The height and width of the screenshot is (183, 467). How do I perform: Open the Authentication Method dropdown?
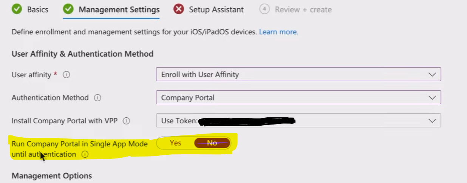(x=298, y=97)
